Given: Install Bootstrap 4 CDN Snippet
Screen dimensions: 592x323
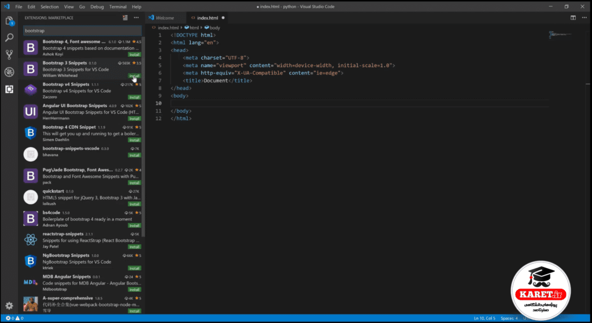Looking at the screenshot, I should [x=134, y=140].
